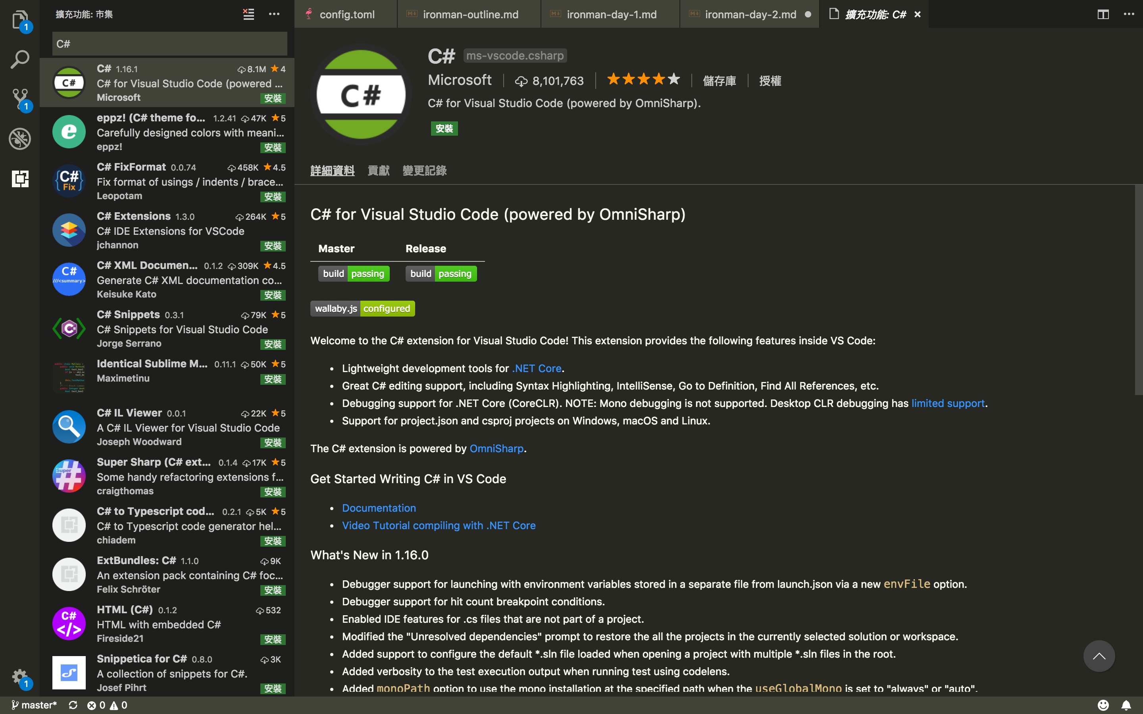The height and width of the screenshot is (714, 1143).
Task: Switch to the config.toml tab
Action: (x=346, y=14)
